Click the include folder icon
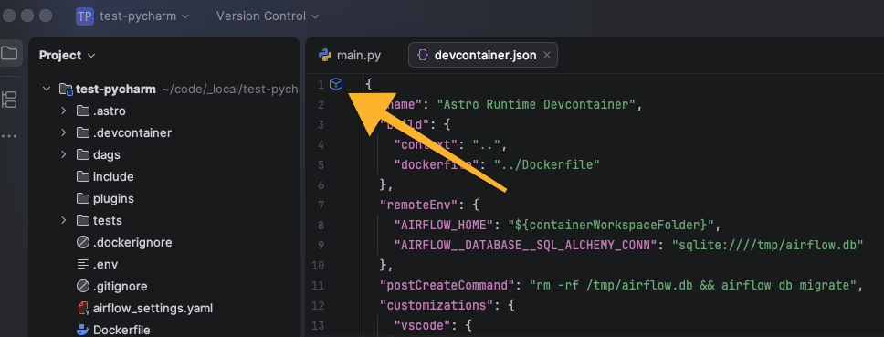 pyautogui.click(x=83, y=176)
